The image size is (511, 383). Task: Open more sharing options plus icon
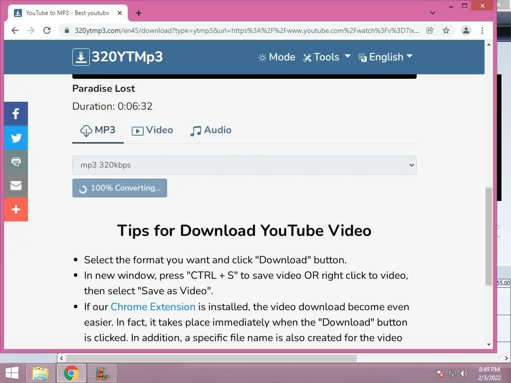(15, 209)
